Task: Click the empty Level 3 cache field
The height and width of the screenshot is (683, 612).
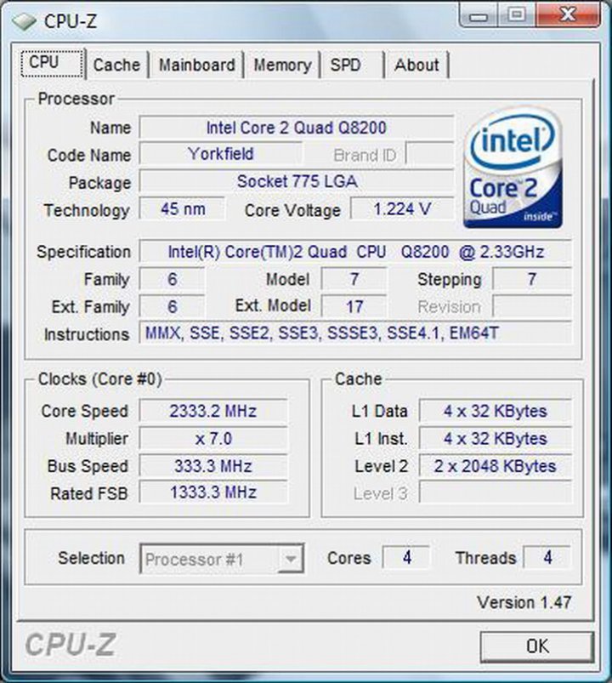Action: tap(496, 492)
